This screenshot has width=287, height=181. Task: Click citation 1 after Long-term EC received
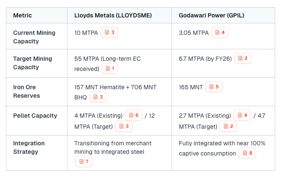coord(110,68)
